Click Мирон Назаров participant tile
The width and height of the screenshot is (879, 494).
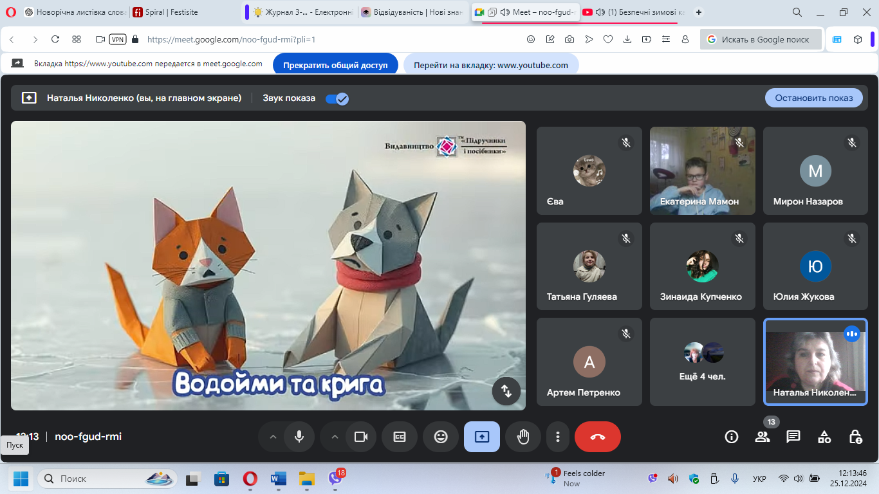[x=816, y=170]
